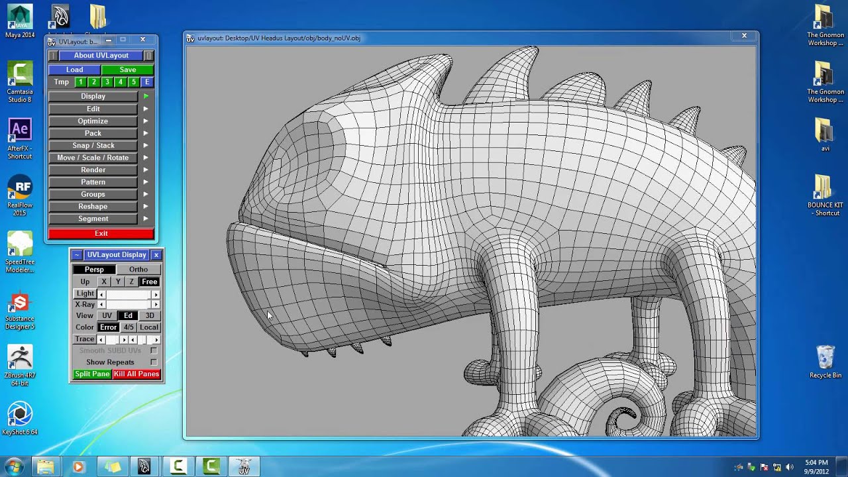Click the Split Pane button
Screen dimensions: 848x477
(x=92, y=374)
